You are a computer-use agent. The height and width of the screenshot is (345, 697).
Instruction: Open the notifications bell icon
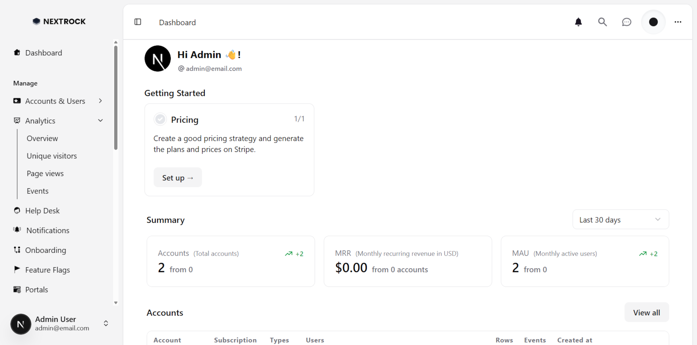pos(578,22)
